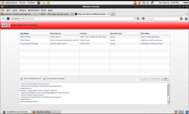Click the root user label in panel

point(186,3)
